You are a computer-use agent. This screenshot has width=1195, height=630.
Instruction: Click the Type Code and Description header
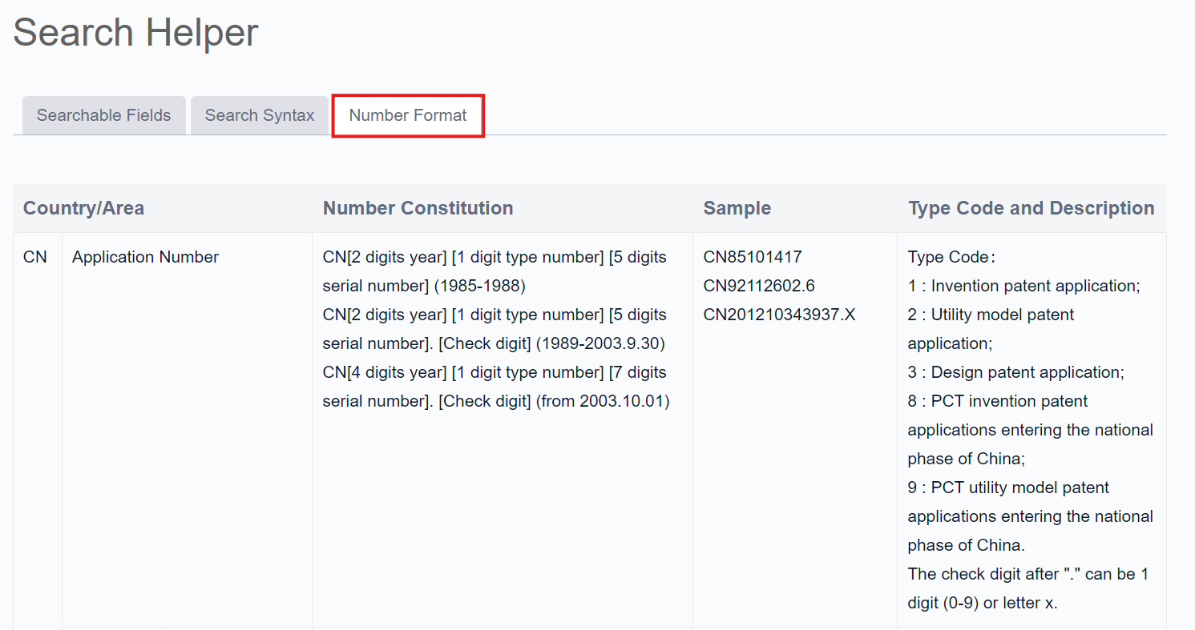pos(1031,208)
